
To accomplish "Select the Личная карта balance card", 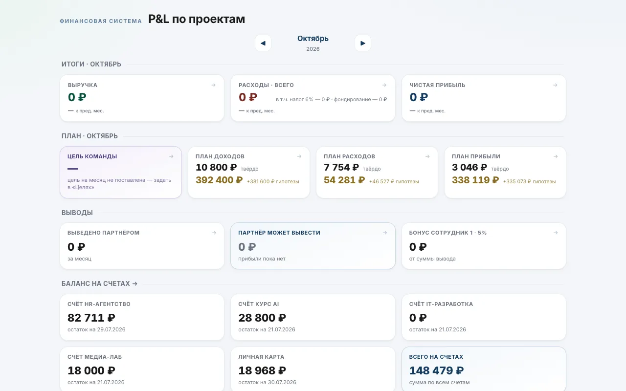I will tap(313, 369).
